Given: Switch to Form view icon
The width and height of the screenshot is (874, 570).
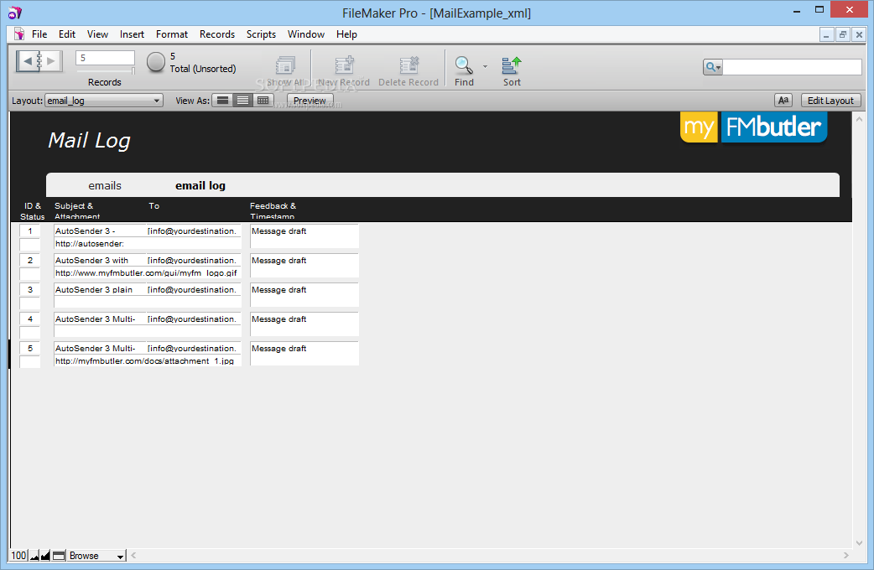Looking at the screenshot, I should (222, 101).
